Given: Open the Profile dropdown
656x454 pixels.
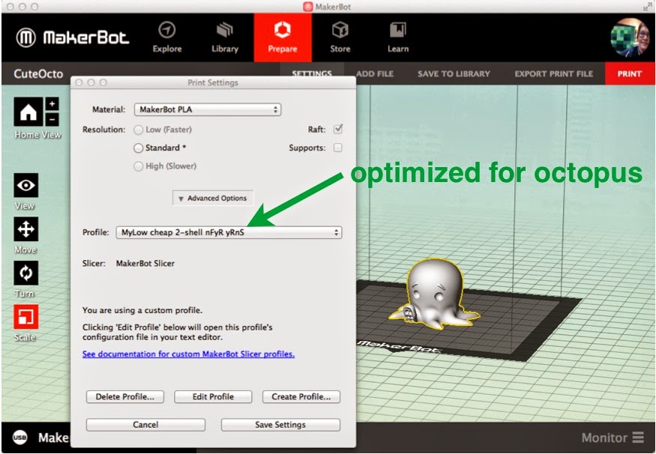Looking at the screenshot, I should pos(229,232).
